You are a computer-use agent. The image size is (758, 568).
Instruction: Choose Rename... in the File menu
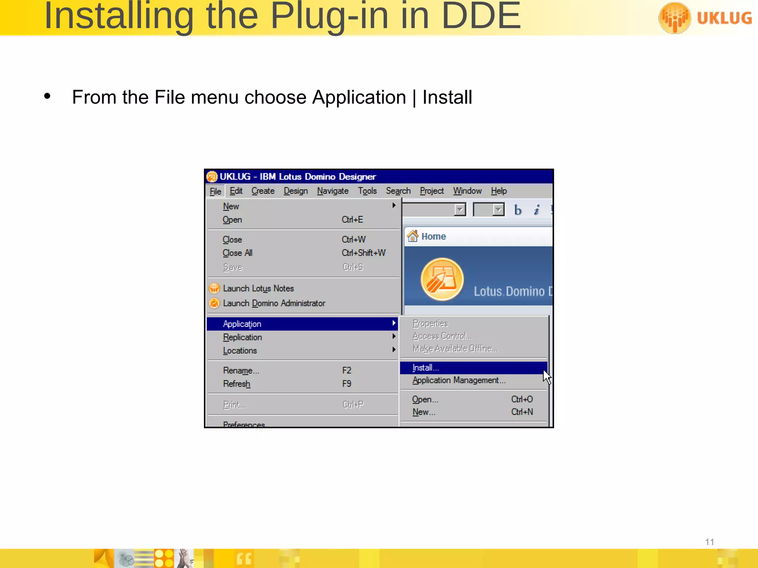point(303,370)
